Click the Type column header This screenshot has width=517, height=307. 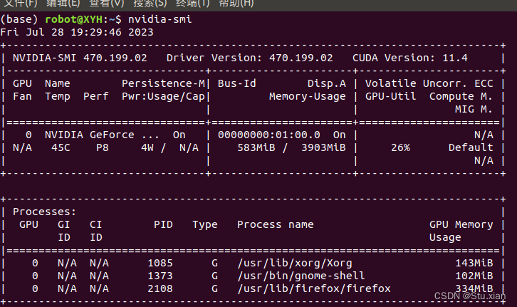tap(205, 225)
